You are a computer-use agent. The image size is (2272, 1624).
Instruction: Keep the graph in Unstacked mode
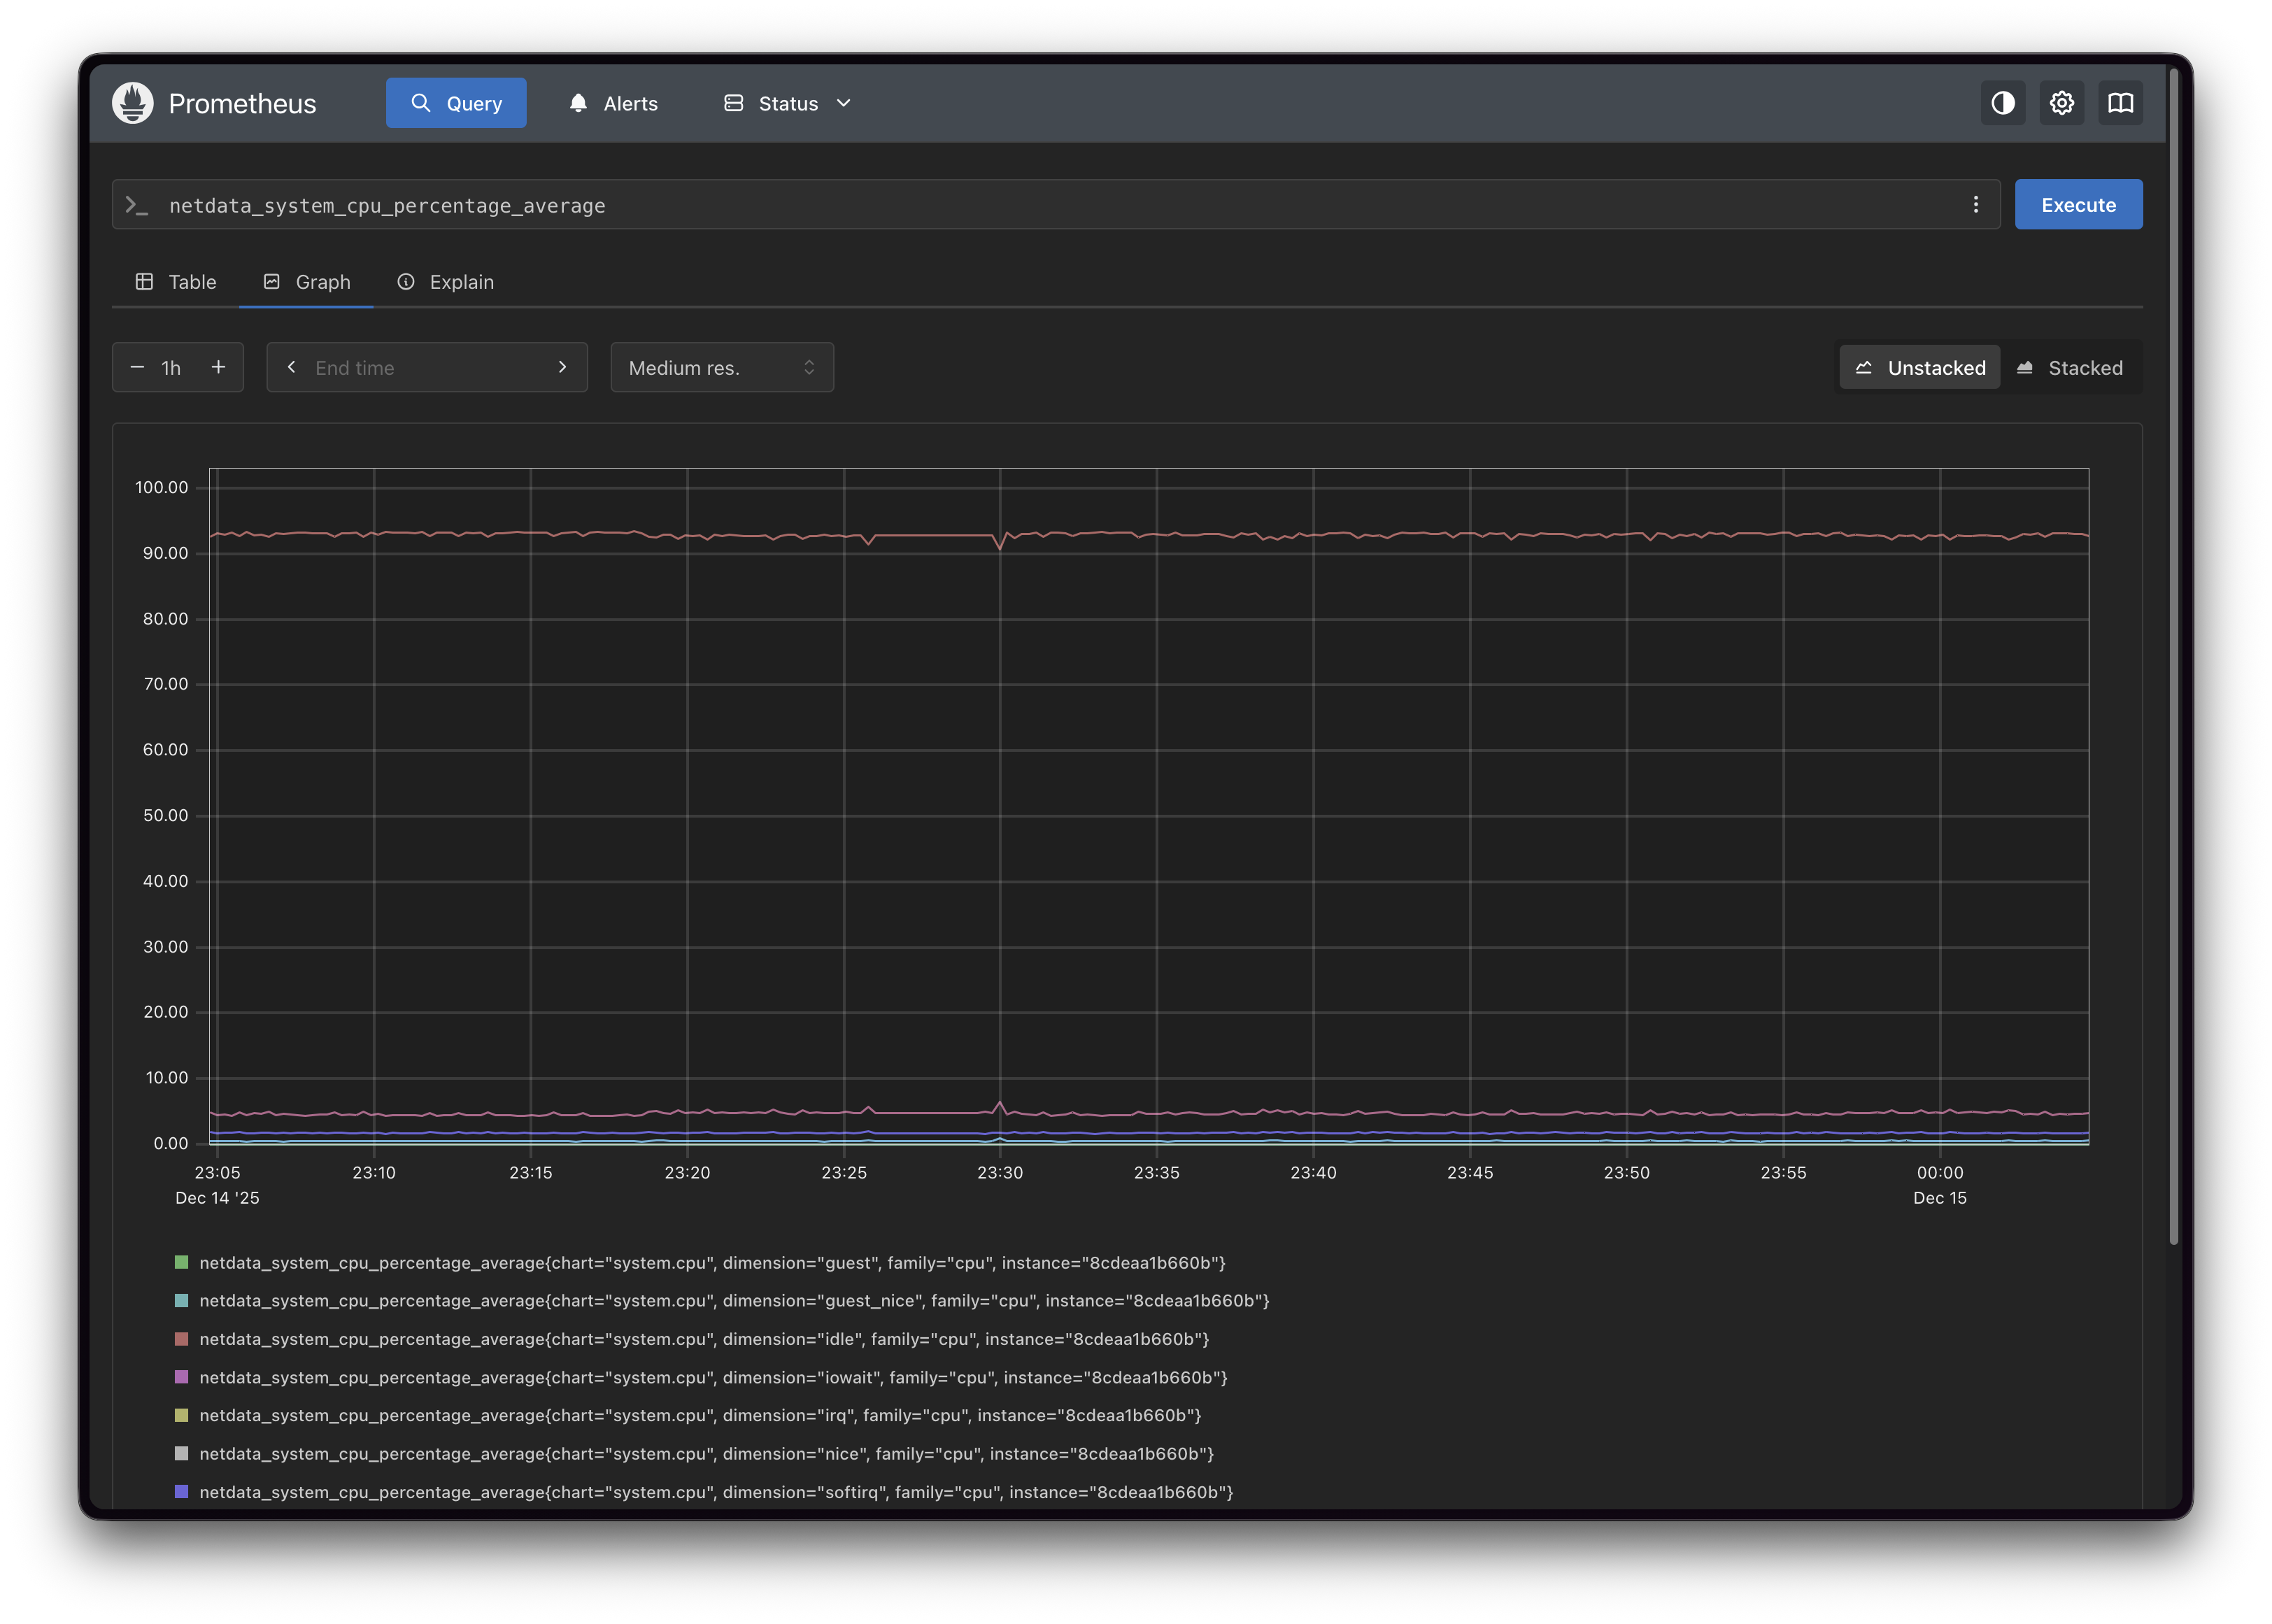(x=1918, y=367)
